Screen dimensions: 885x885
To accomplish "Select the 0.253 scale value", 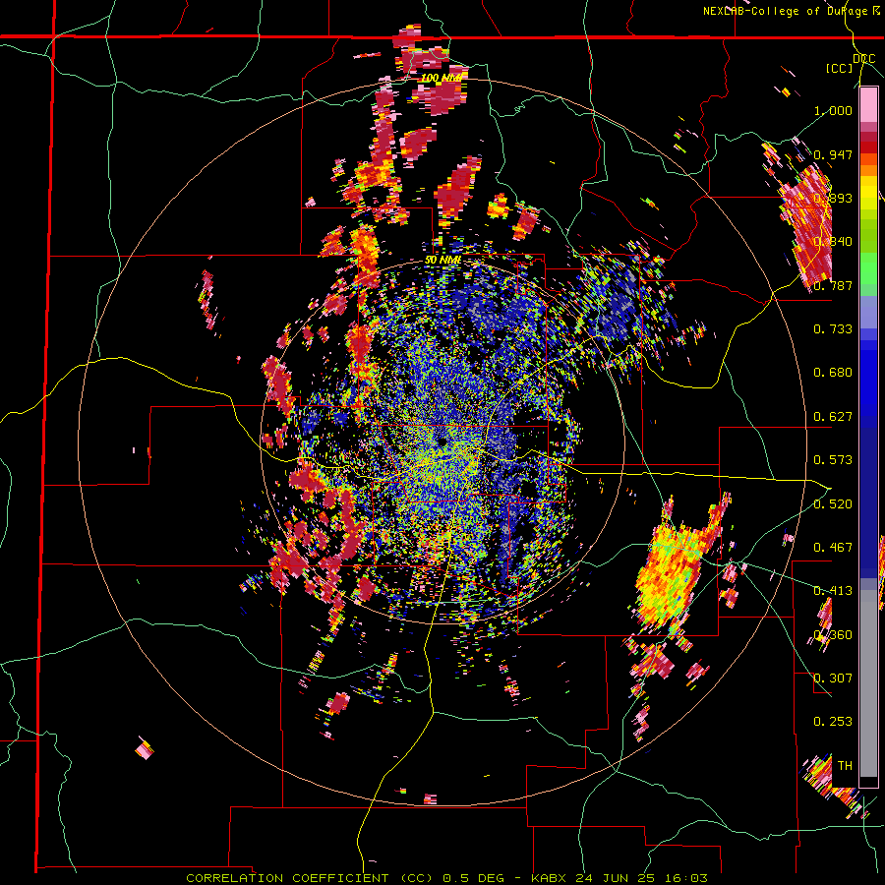I will click(x=833, y=722).
